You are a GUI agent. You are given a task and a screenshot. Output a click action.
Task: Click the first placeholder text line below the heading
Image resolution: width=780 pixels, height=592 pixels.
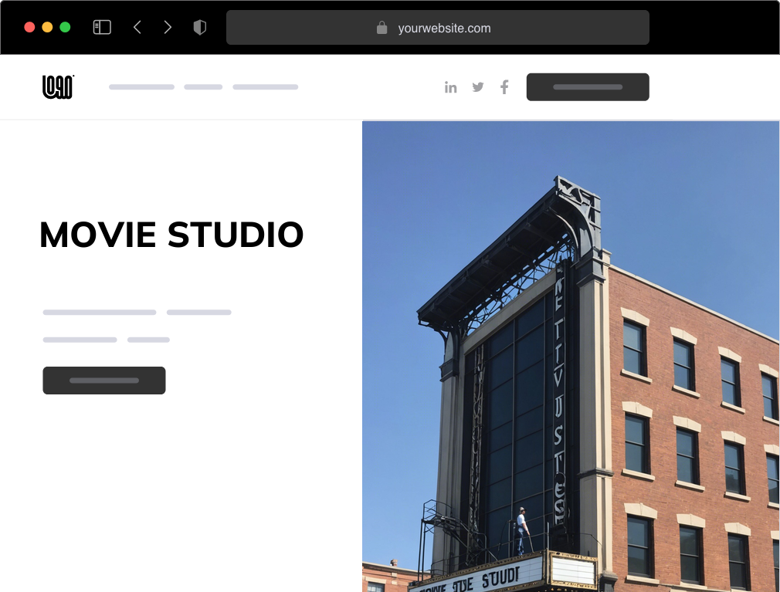[99, 312]
